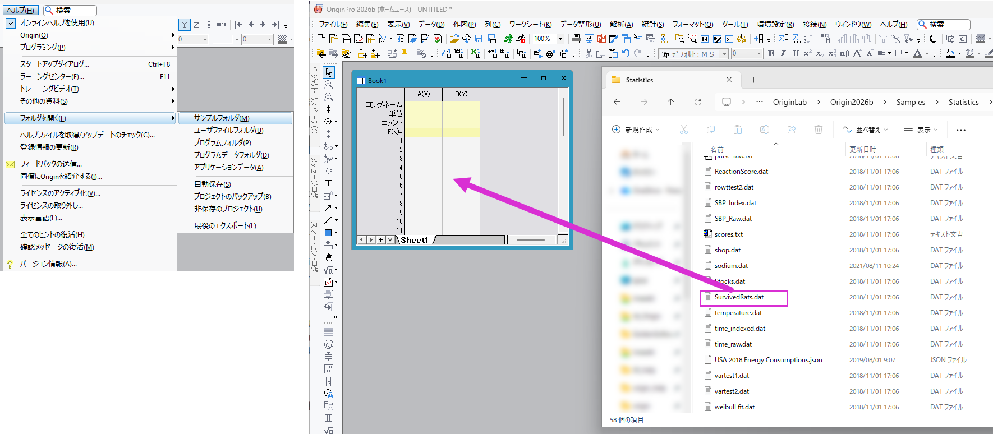Expand the '並べ替え' sort dropdown in Explorer
Viewport: 993px width, 434px height.
(865, 130)
